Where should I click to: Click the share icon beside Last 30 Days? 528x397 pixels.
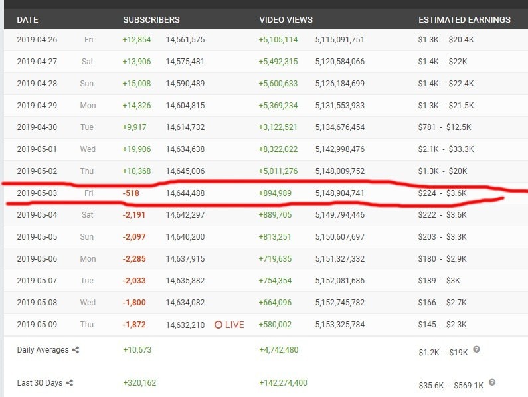[x=70, y=382]
